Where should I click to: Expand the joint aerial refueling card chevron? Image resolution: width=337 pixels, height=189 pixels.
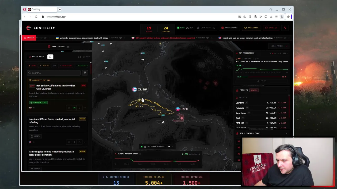coord(85,142)
